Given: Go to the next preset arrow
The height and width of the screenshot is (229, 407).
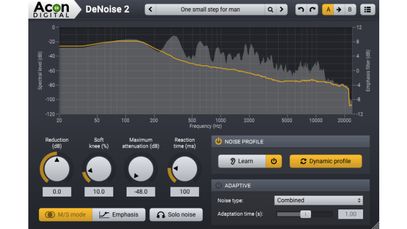Looking at the screenshot, I should pos(282,10).
